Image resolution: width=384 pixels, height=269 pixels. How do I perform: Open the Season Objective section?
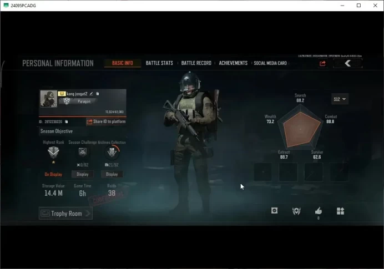[57, 131]
